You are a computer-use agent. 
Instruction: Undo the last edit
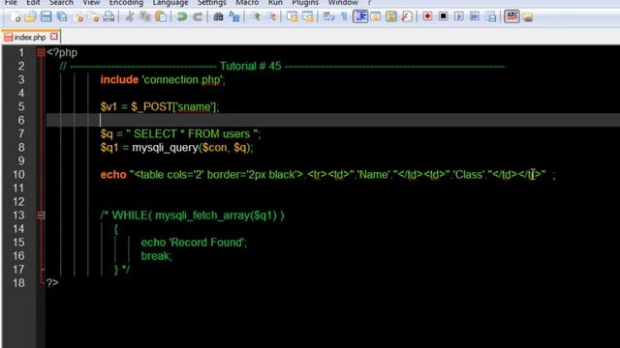181,17
